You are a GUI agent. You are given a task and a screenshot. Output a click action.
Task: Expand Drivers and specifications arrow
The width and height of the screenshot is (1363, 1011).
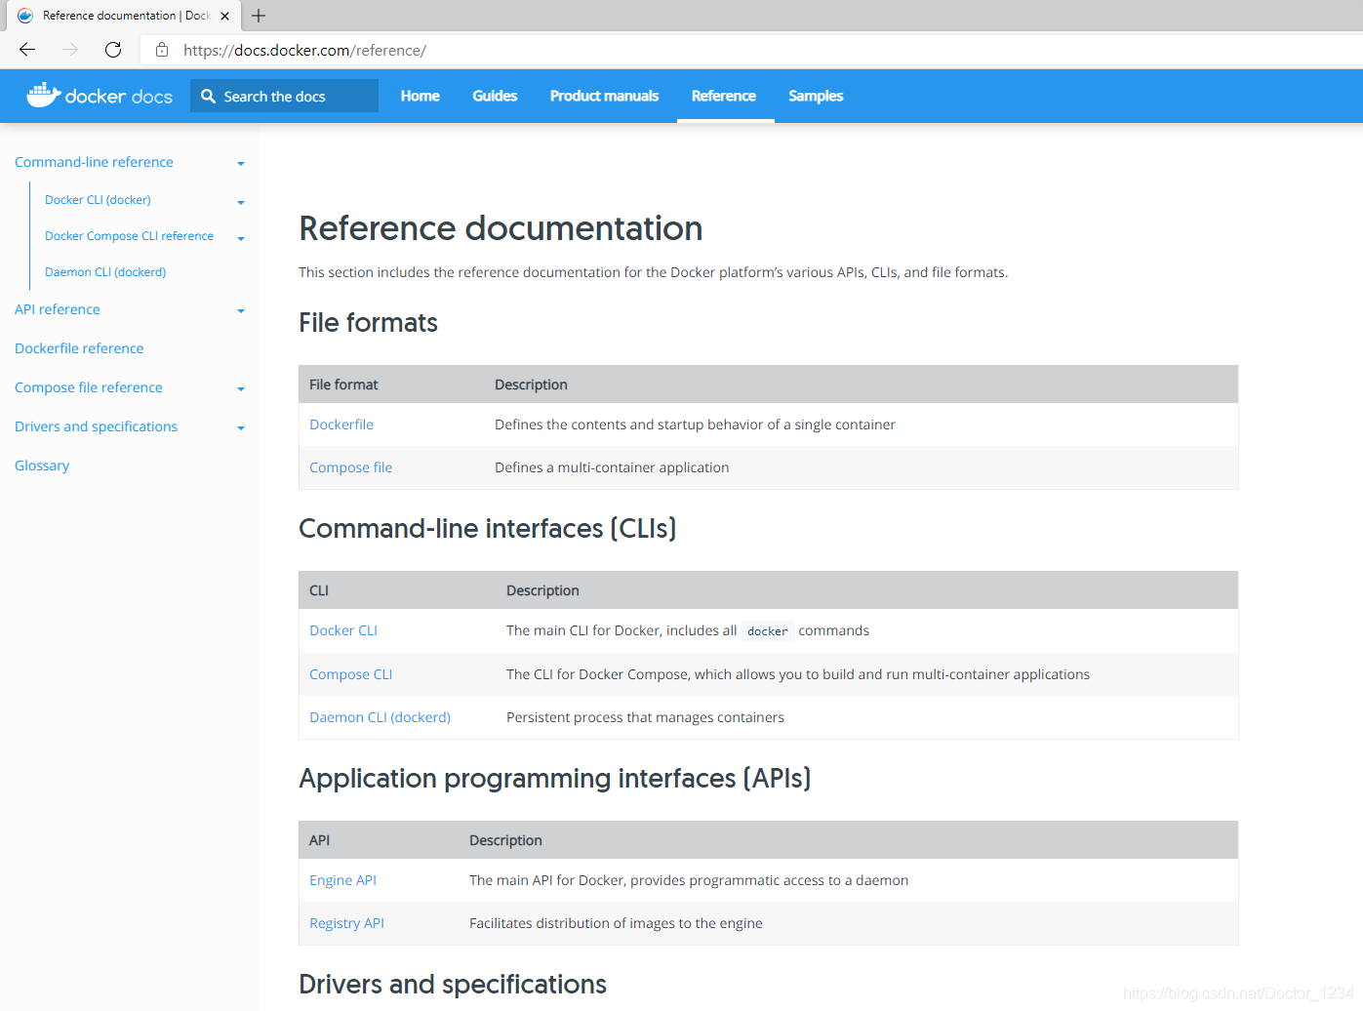241,428
